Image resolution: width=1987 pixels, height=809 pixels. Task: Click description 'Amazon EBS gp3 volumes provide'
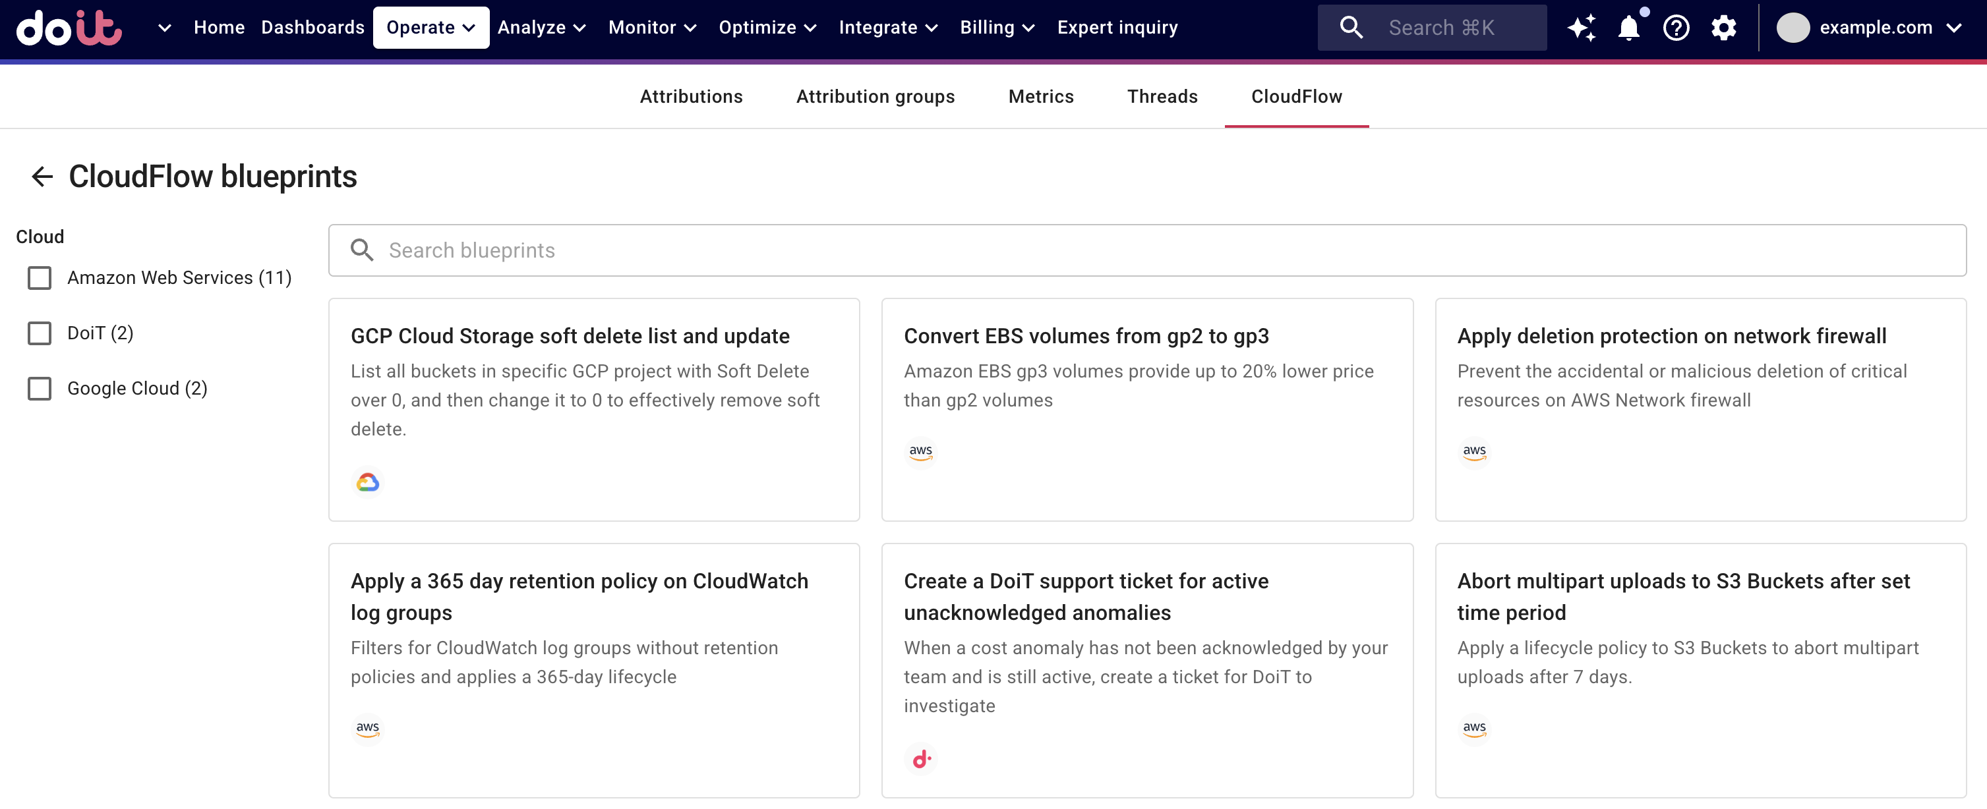point(1139,385)
